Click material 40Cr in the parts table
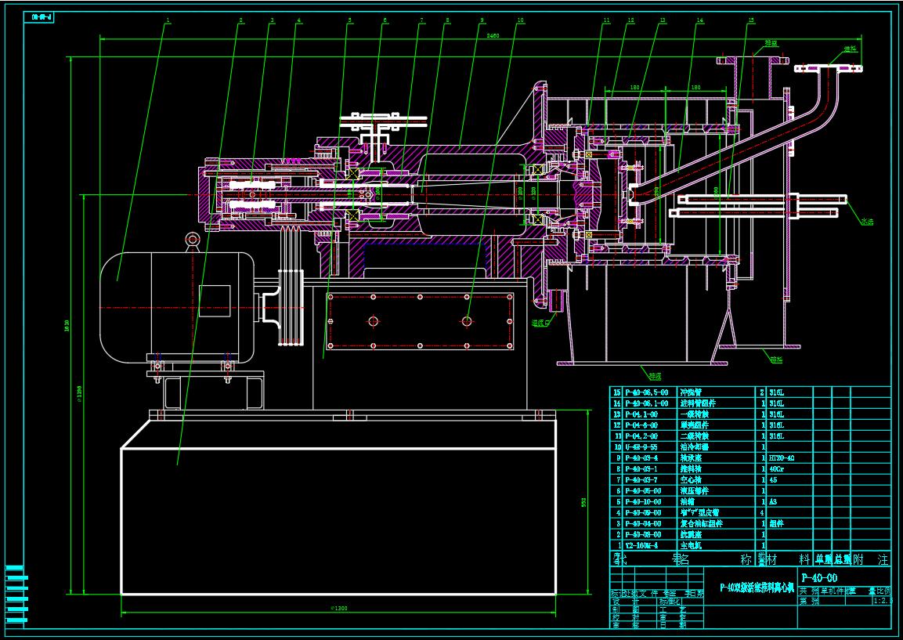The image size is (903, 640). pyautogui.click(x=776, y=469)
